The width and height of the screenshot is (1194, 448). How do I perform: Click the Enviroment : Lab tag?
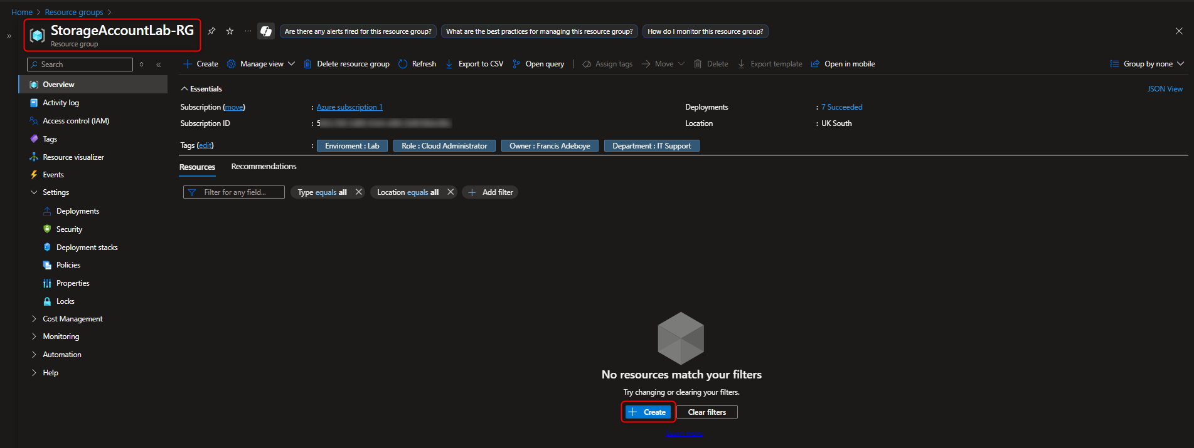coord(352,146)
